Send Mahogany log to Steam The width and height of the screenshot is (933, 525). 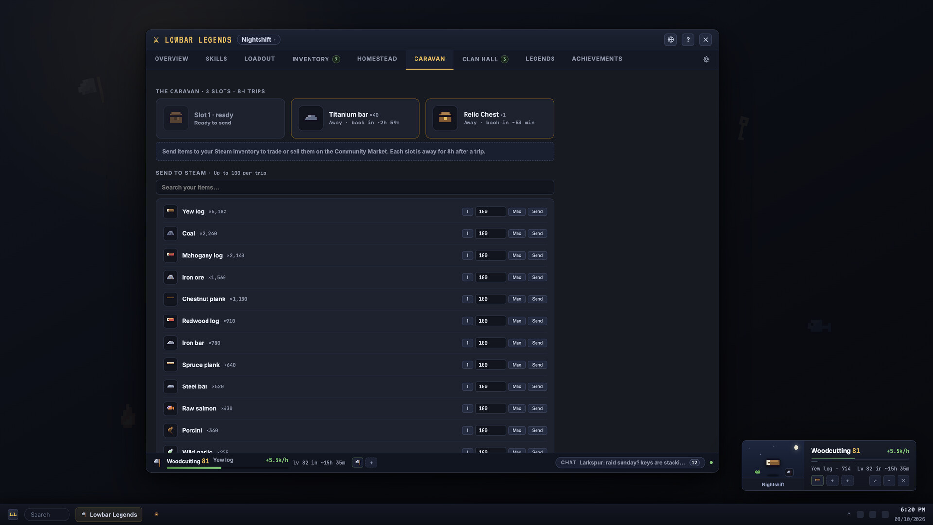click(537, 255)
